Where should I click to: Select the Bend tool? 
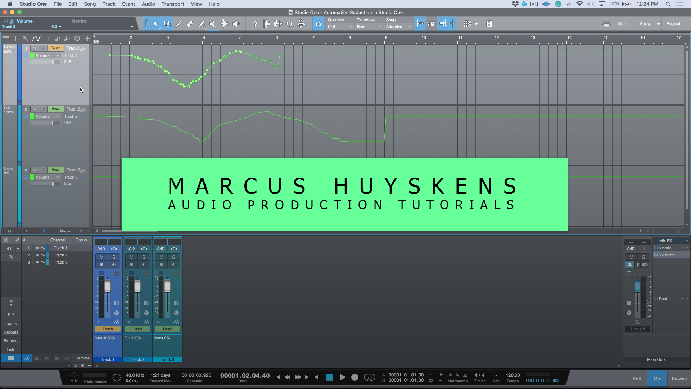coord(224,24)
